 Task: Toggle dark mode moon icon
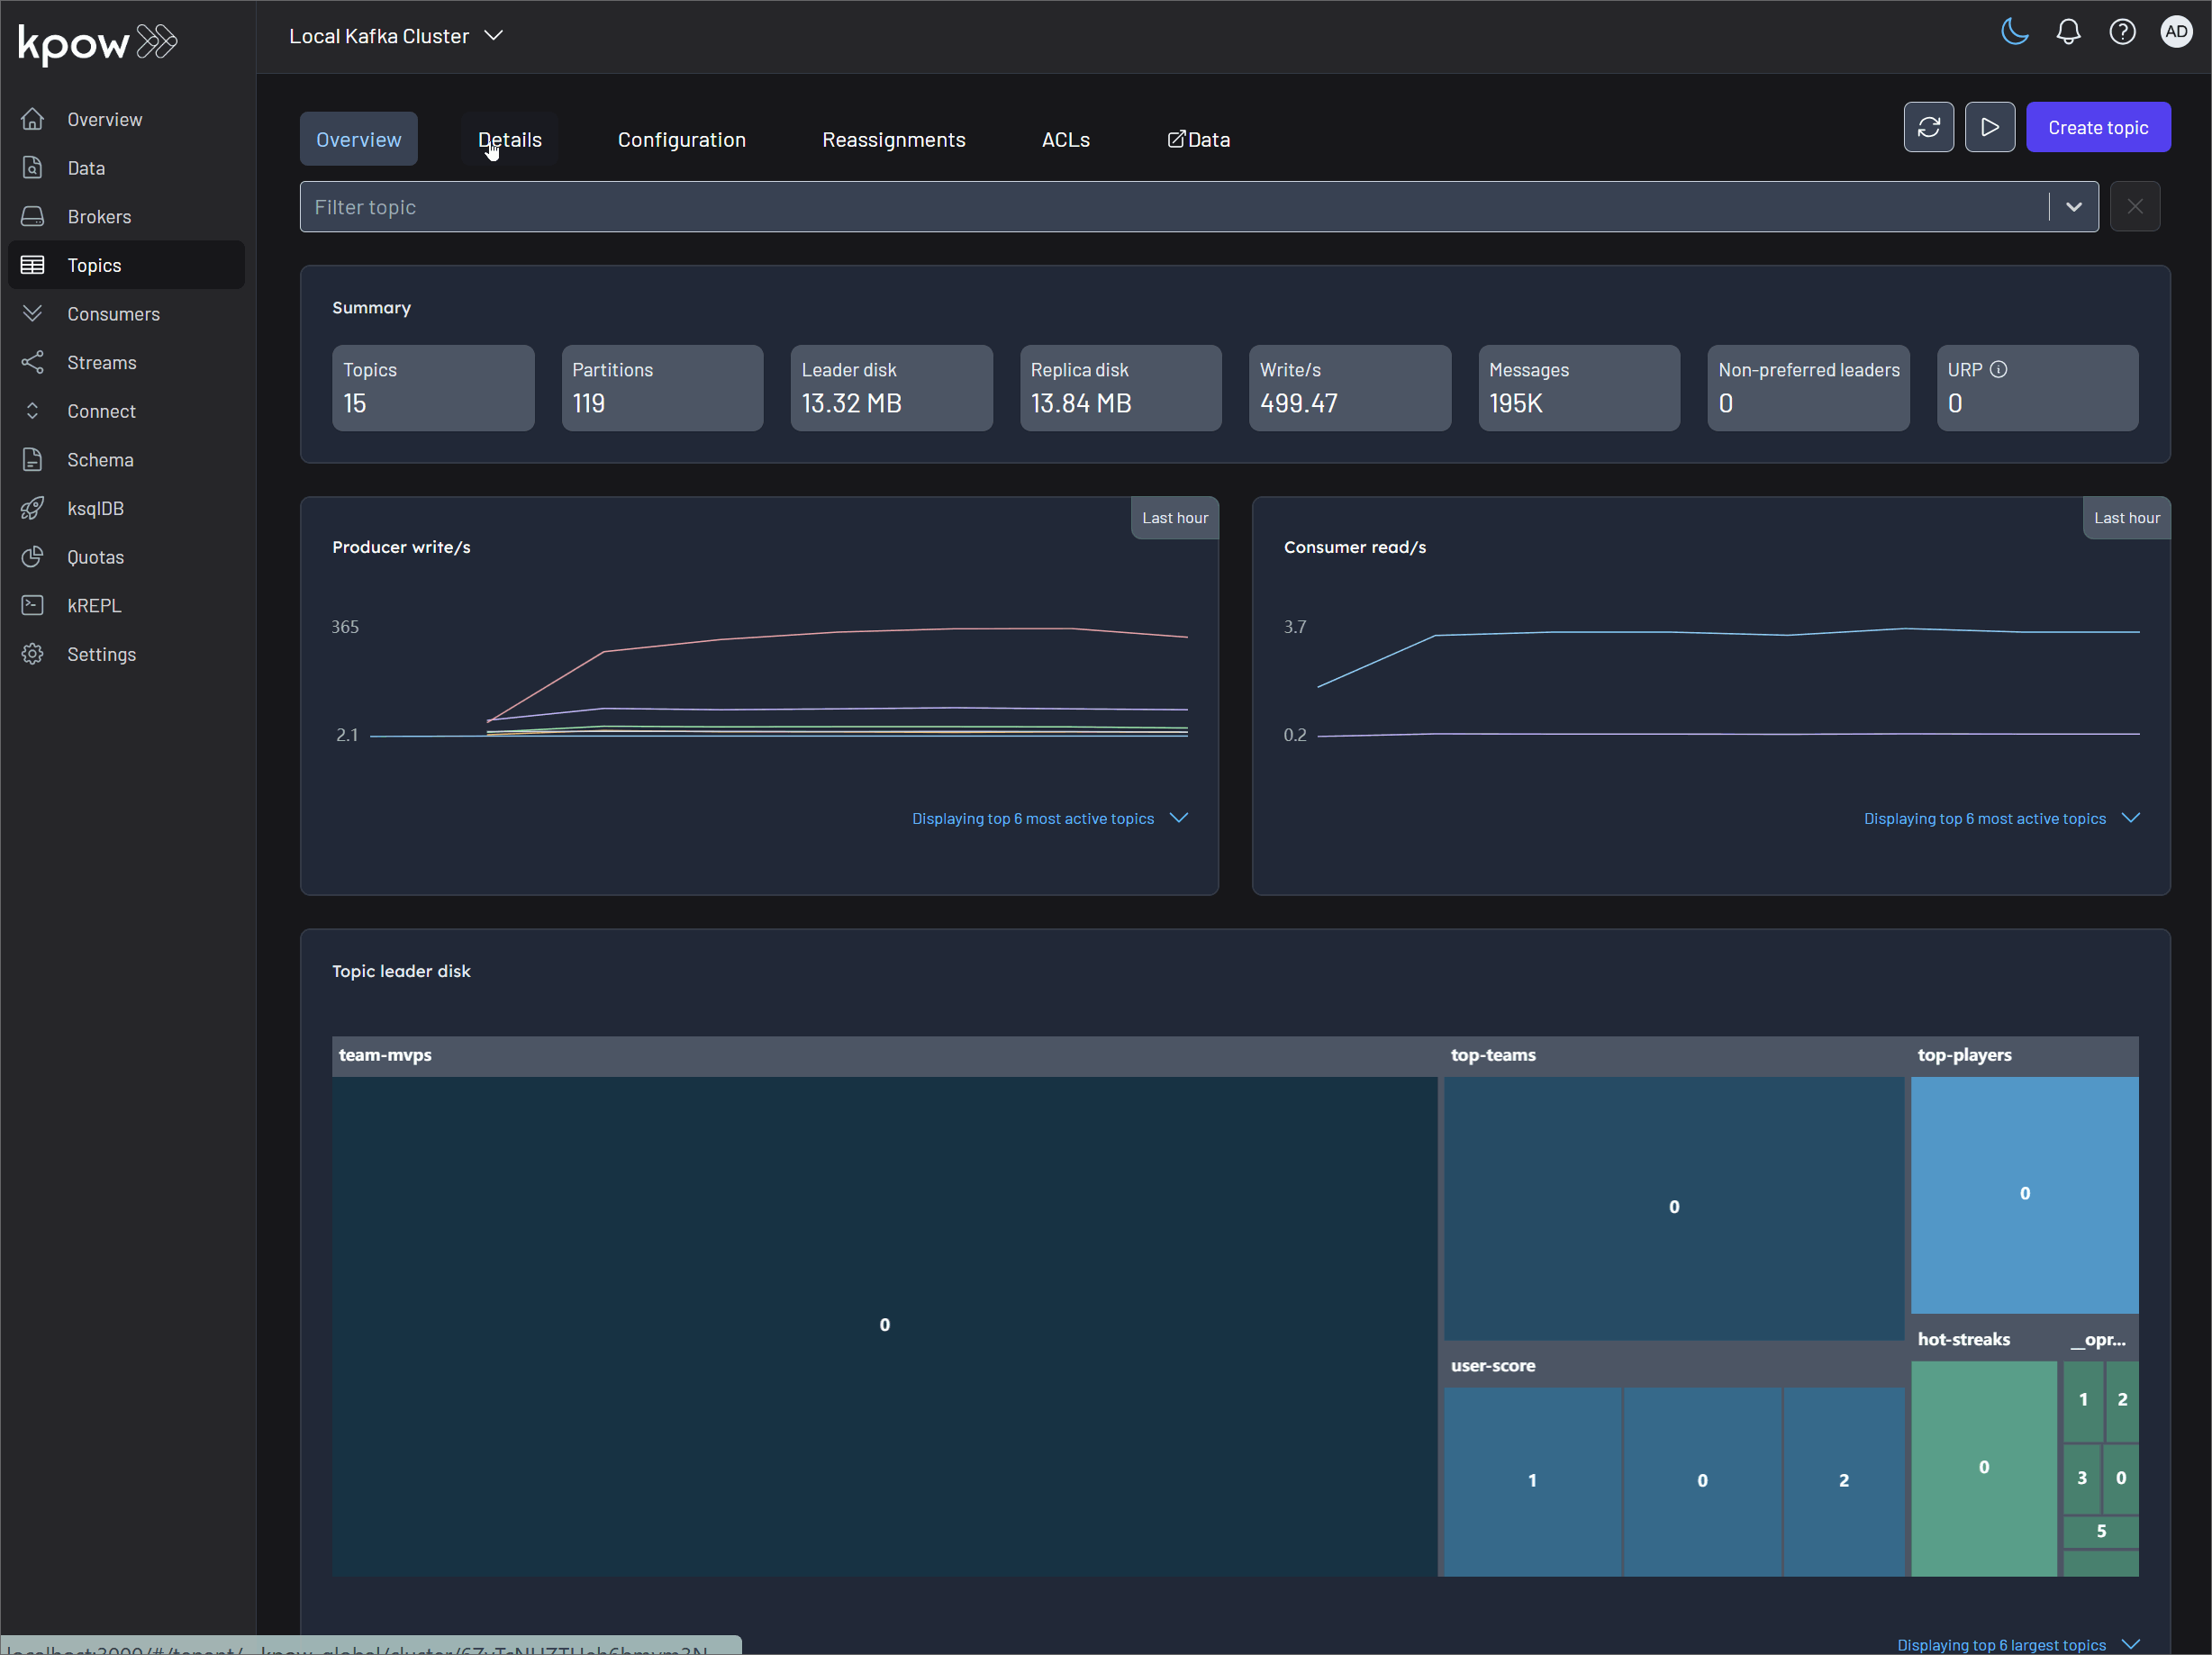click(x=2014, y=32)
